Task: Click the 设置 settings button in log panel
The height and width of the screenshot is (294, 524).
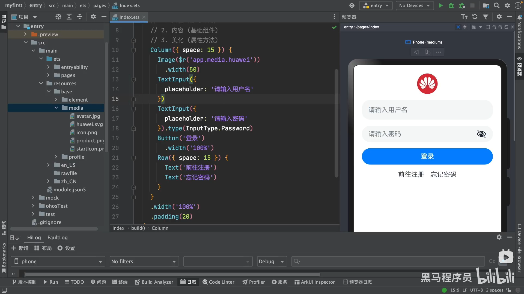Action: click(x=66, y=248)
